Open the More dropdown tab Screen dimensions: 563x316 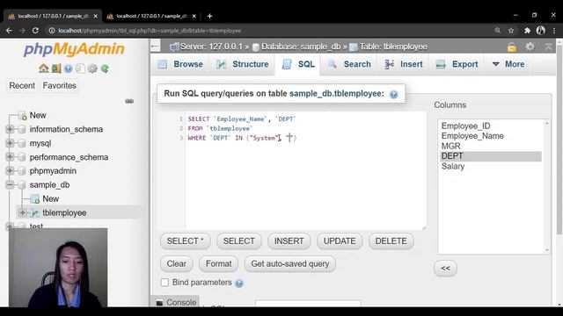(508, 64)
